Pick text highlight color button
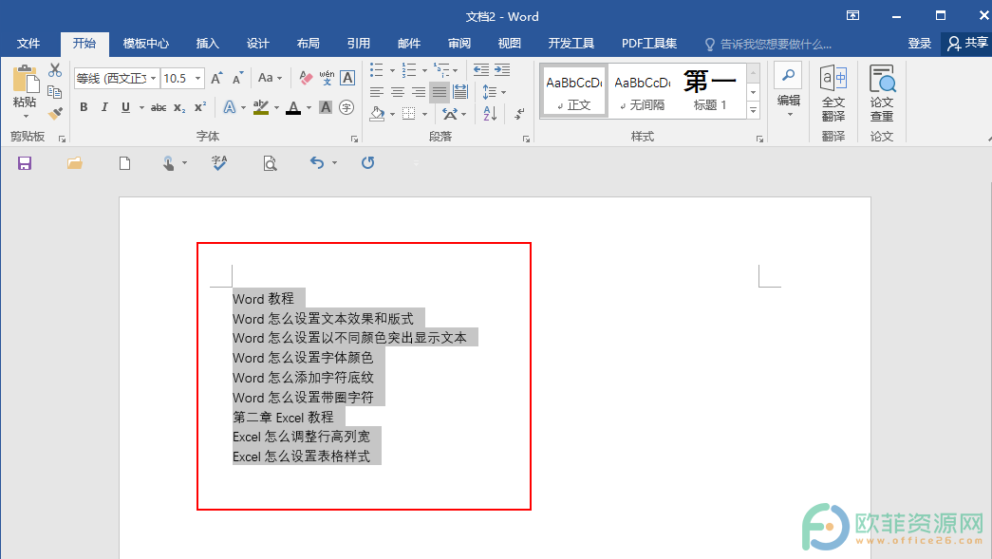 point(261,107)
